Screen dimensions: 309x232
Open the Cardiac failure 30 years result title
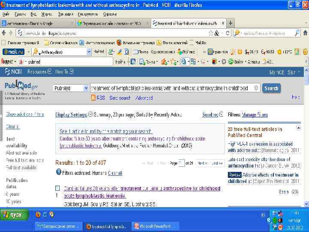[x=142, y=192]
